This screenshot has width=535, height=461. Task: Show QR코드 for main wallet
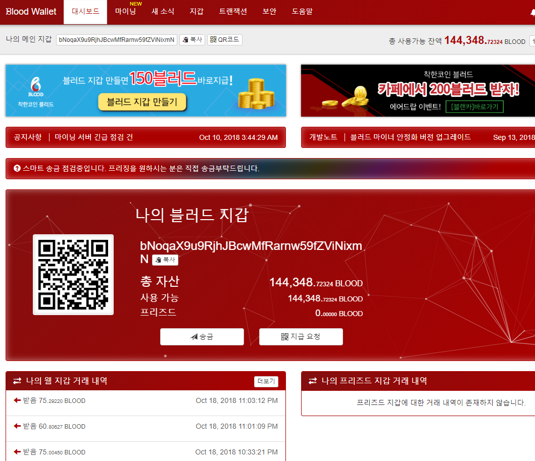pos(224,40)
